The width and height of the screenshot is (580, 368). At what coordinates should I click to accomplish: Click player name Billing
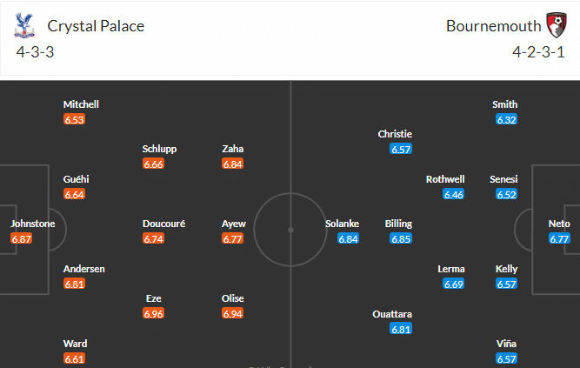click(x=399, y=224)
